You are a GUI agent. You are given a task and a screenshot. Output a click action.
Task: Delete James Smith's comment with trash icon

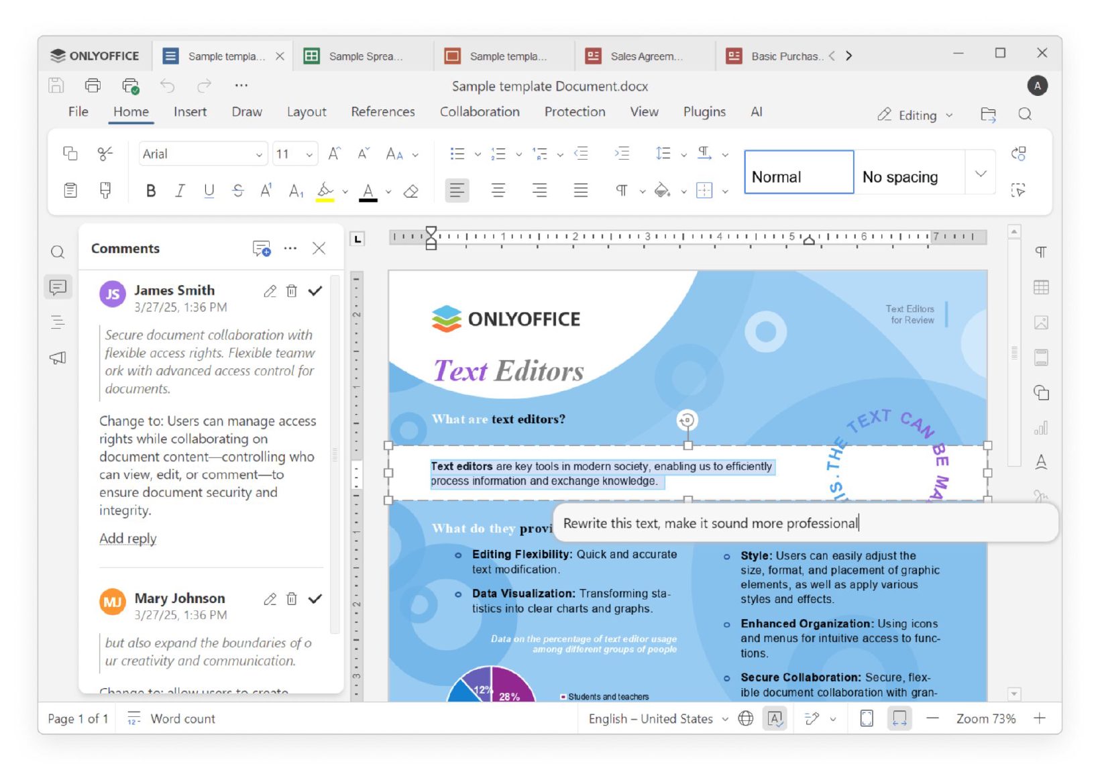pyautogui.click(x=292, y=291)
